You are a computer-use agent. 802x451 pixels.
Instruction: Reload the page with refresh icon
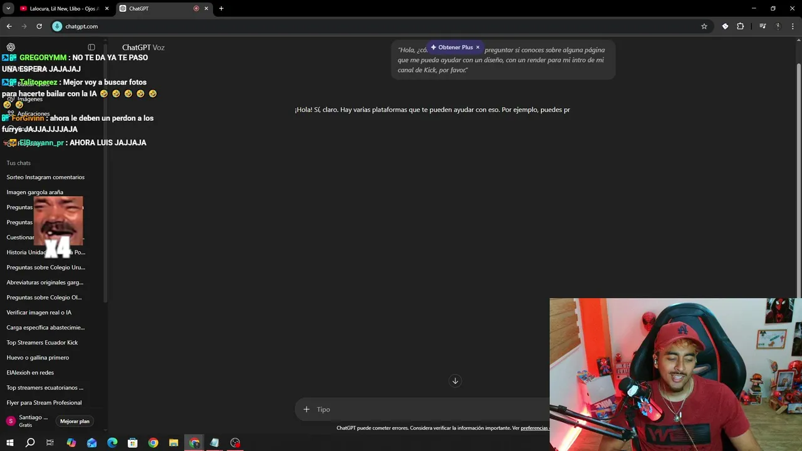point(39,26)
